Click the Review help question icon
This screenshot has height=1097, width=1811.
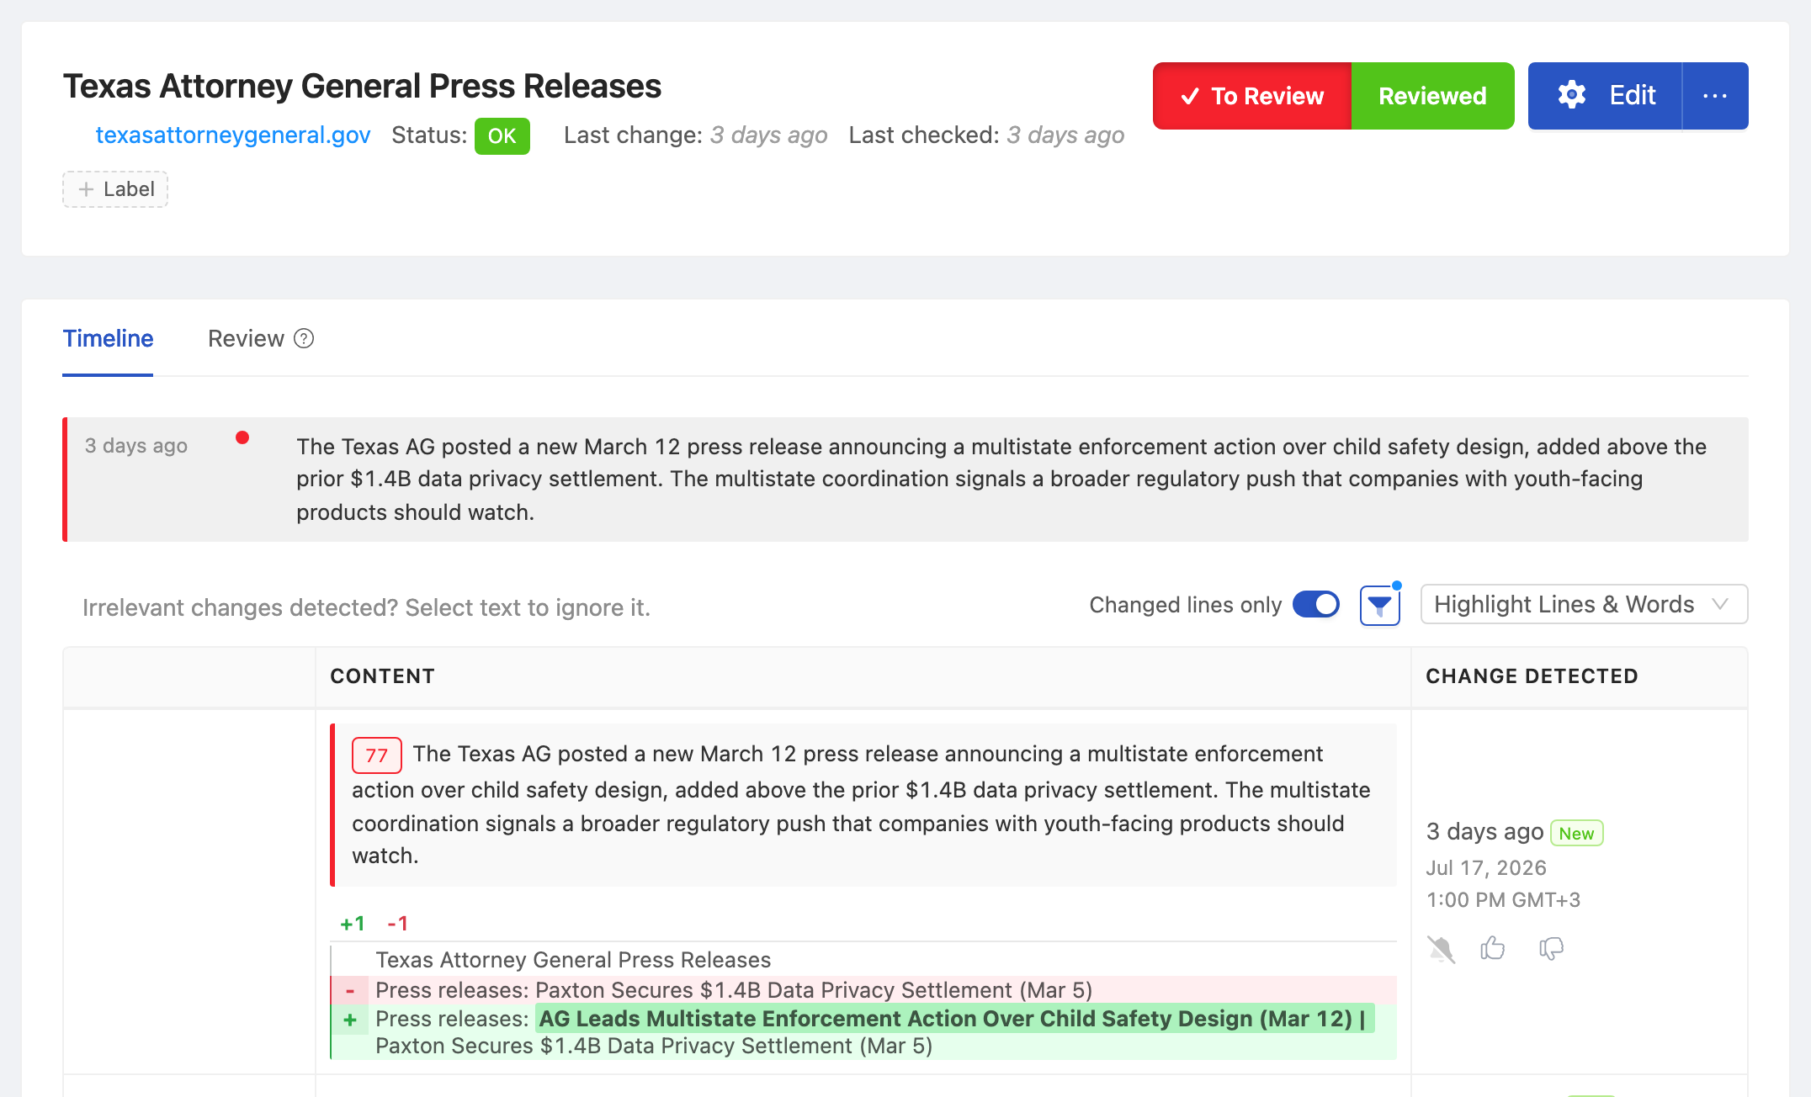pyautogui.click(x=304, y=338)
